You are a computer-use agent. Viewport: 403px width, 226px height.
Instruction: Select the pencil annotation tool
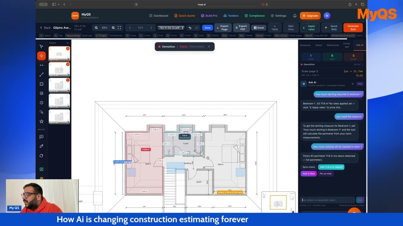[x=41, y=146]
